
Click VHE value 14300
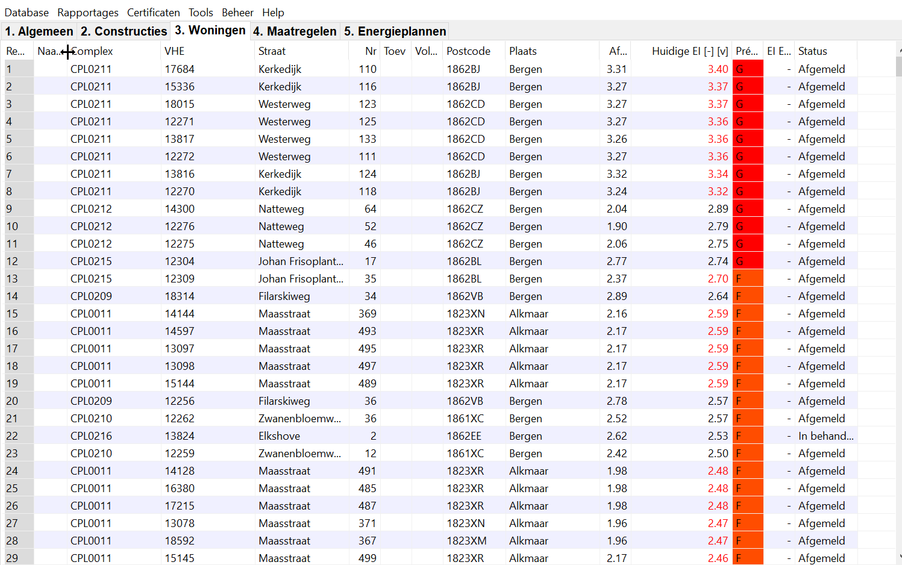coord(180,208)
